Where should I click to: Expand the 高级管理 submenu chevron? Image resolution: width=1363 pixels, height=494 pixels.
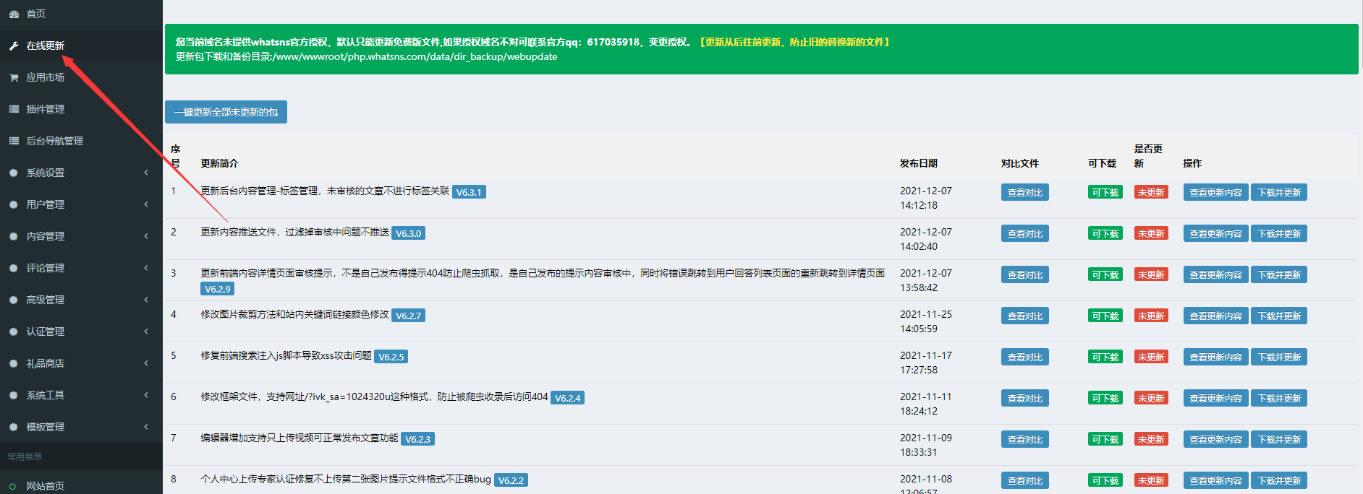point(146,300)
